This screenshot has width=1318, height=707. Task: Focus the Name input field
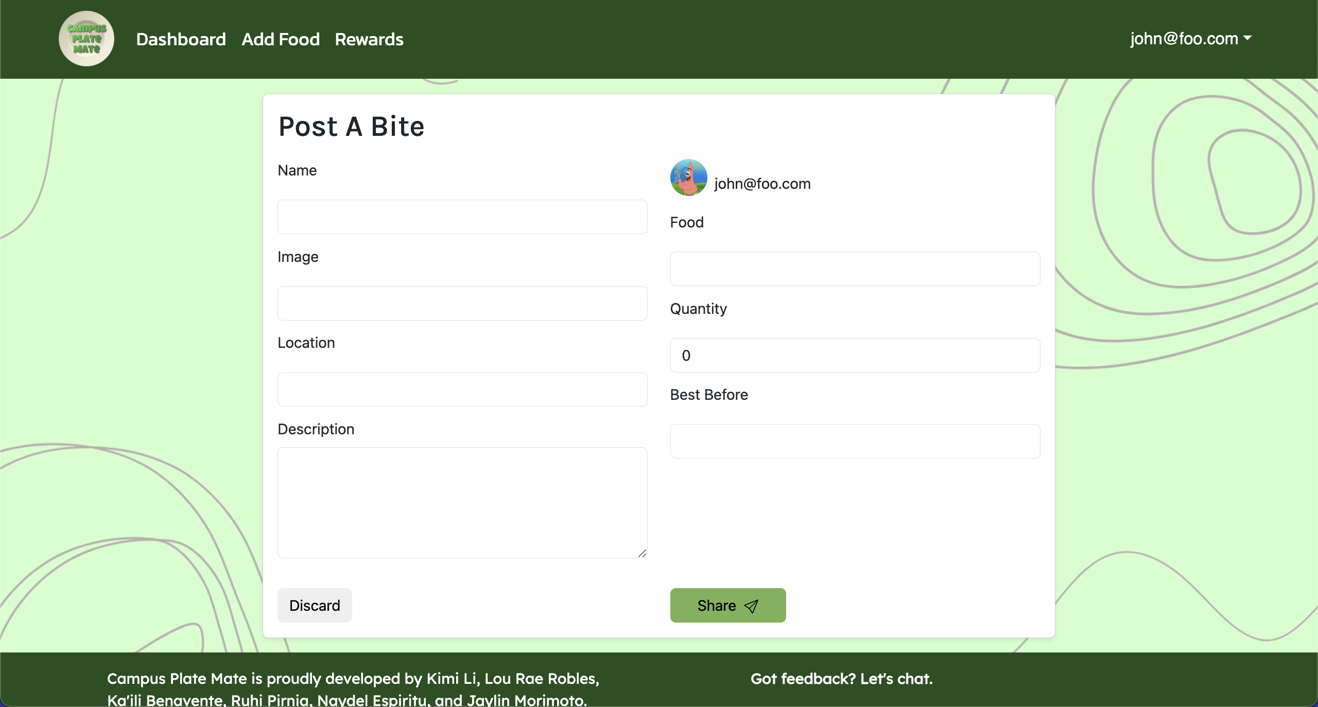(x=462, y=217)
